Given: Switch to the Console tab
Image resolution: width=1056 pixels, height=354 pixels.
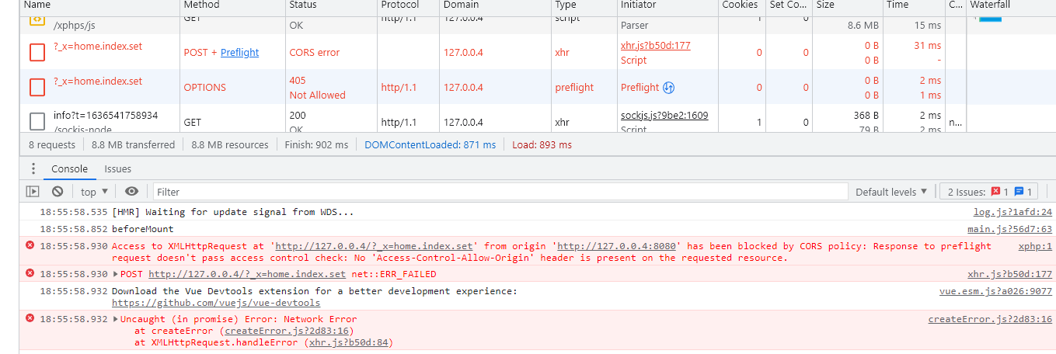Looking at the screenshot, I should pyautogui.click(x=69, y=168).
